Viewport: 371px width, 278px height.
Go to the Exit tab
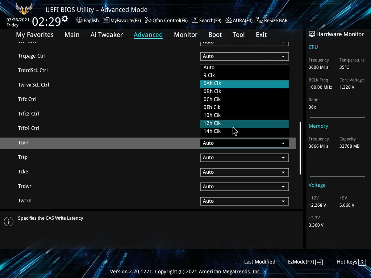[x=261, y=35]
